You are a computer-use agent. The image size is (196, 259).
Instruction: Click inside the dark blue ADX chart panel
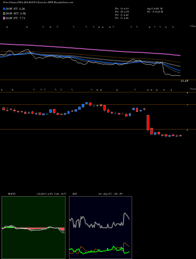click(x=100, y=228)
